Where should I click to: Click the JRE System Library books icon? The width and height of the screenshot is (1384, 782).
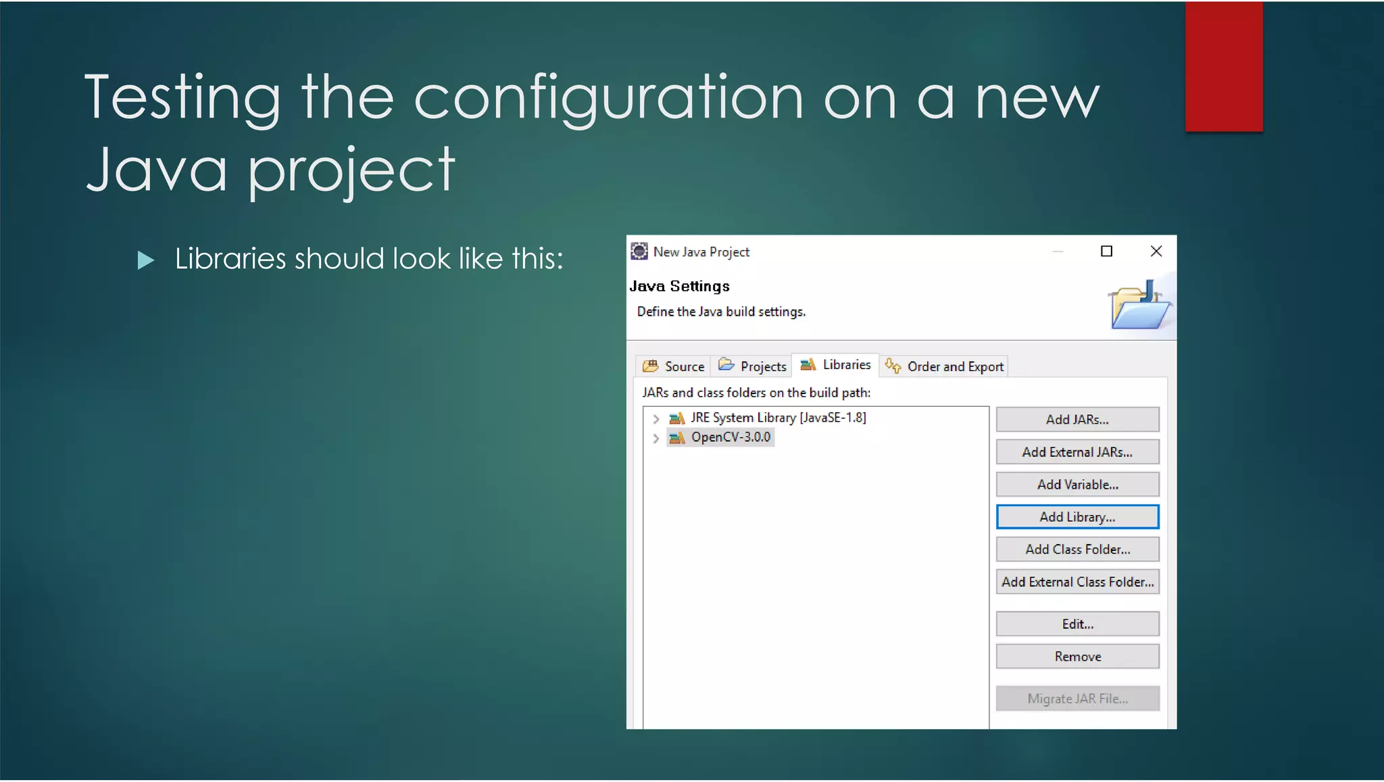(676, 418)
